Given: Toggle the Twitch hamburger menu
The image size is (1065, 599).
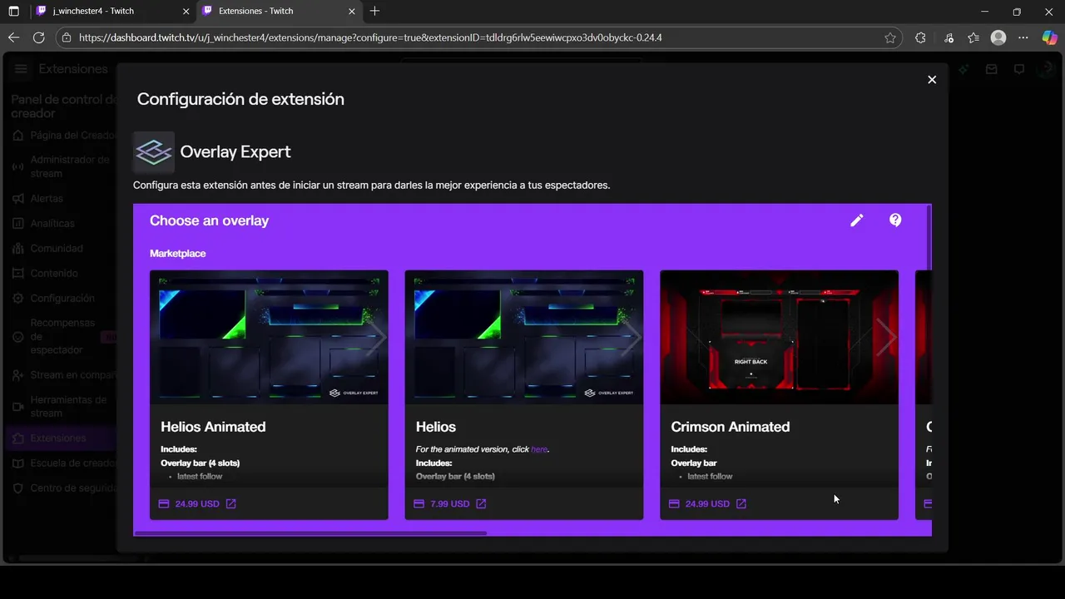Looking at the screenshot, I should (21, 69).
